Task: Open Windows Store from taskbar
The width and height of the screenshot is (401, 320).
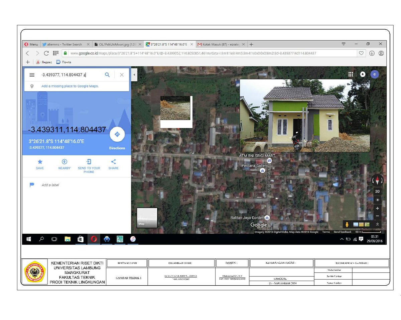Action: 81,239
